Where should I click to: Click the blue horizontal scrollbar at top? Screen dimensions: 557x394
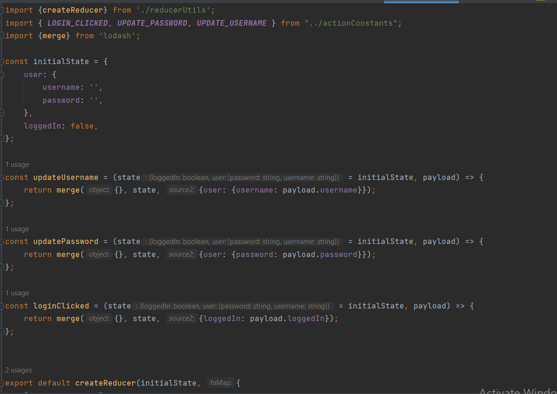coord(421,2)
